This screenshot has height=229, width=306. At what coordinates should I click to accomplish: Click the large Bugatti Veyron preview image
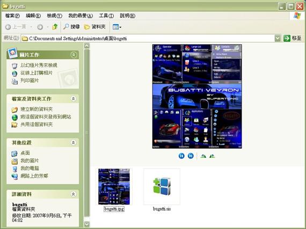(x=197, y=96)
